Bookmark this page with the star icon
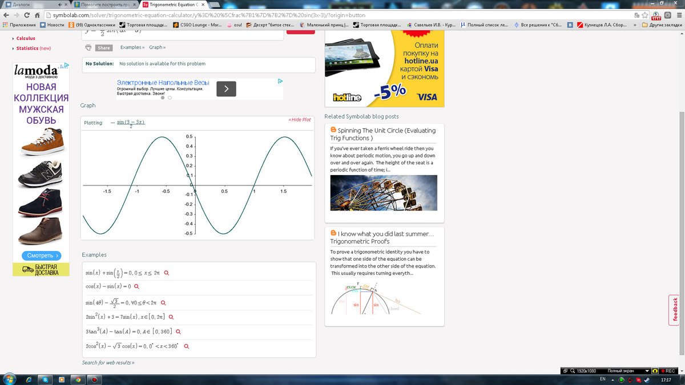685x385 pixels. 644,15
